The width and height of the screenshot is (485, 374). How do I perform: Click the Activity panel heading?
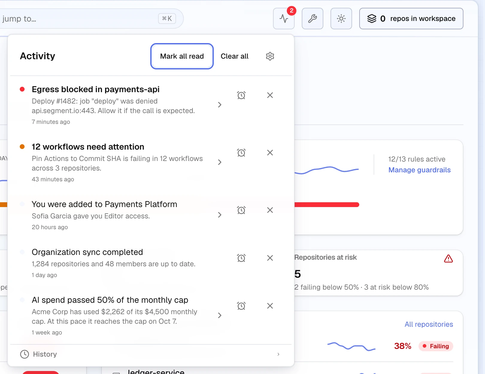[37, 56]
